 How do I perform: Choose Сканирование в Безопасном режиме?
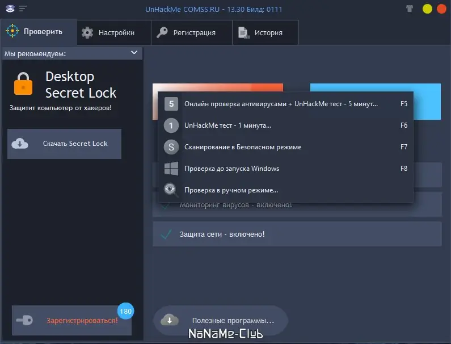pos(285,147)
